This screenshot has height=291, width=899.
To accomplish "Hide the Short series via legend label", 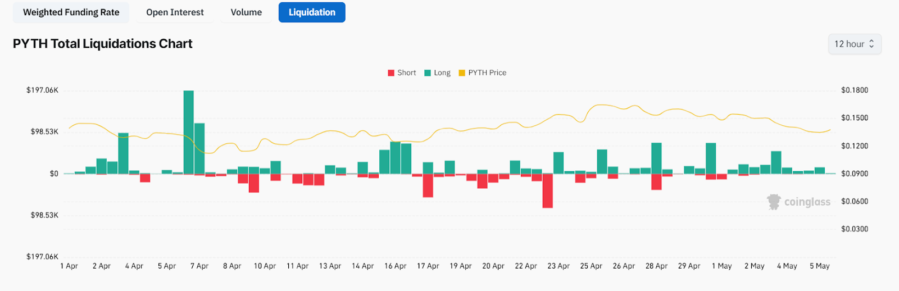I will tap(406, 73).
